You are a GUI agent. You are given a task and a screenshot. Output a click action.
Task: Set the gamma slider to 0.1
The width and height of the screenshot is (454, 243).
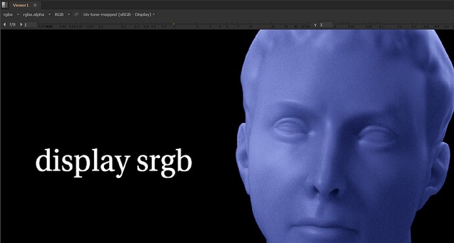click(x=382, y=26)
